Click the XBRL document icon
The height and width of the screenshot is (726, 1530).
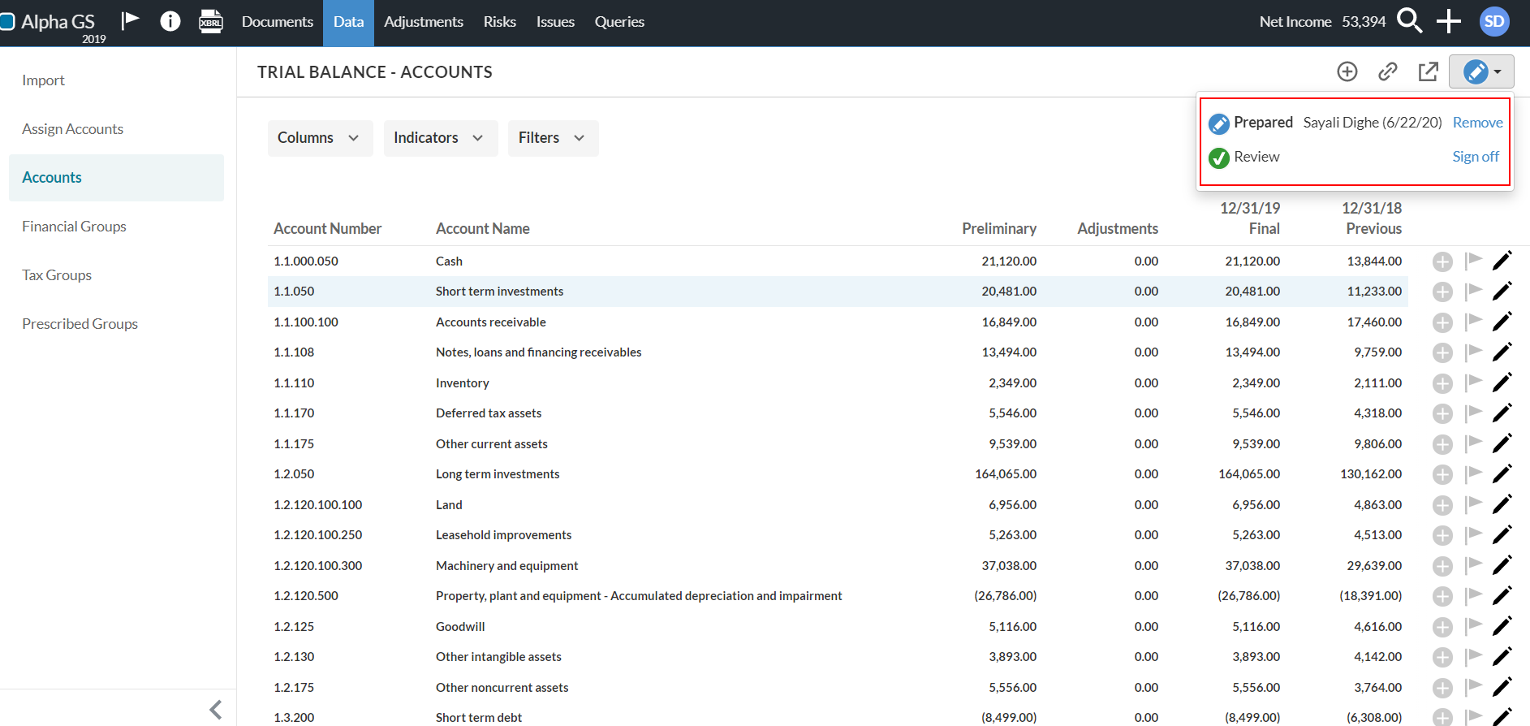pos(211,21)
